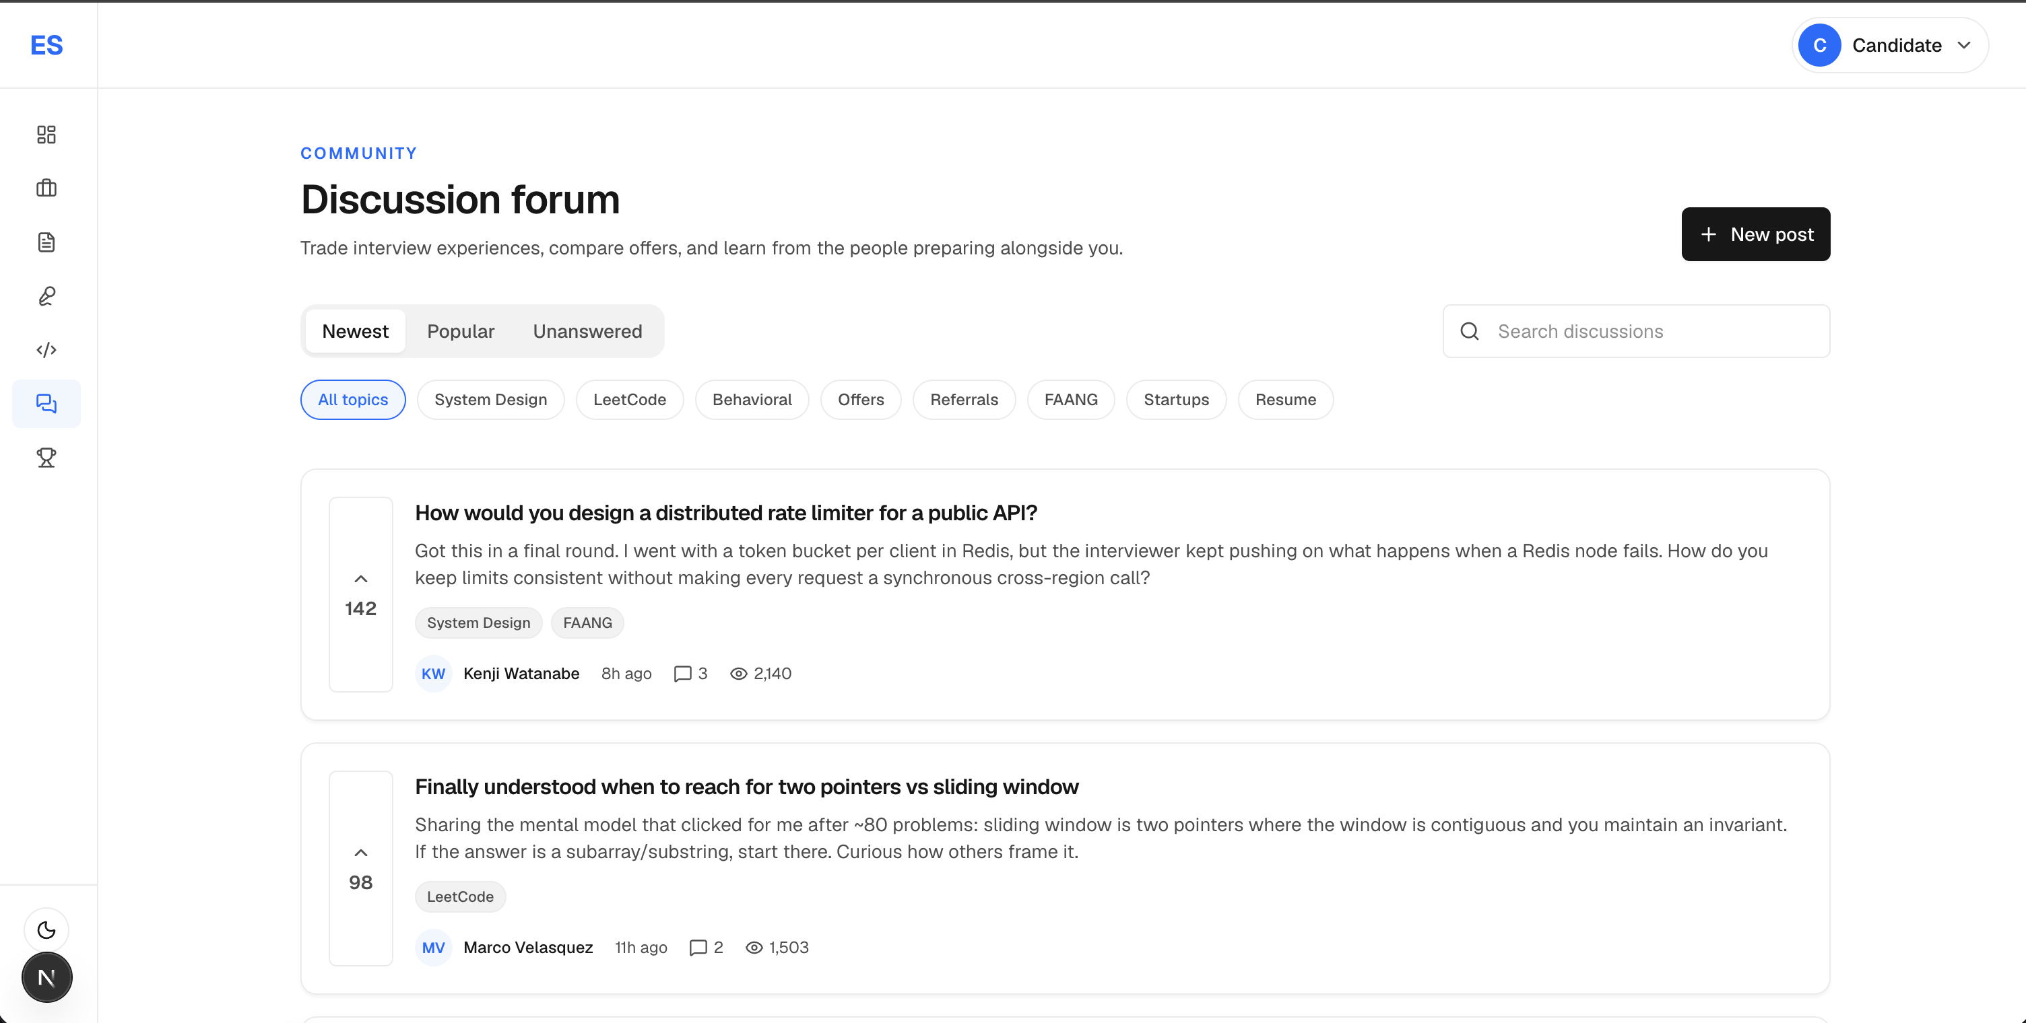The height and width of the screenshot is (1023, 2026).
Task: Filter by the Referrals topic chip
Action: point(965,400)
